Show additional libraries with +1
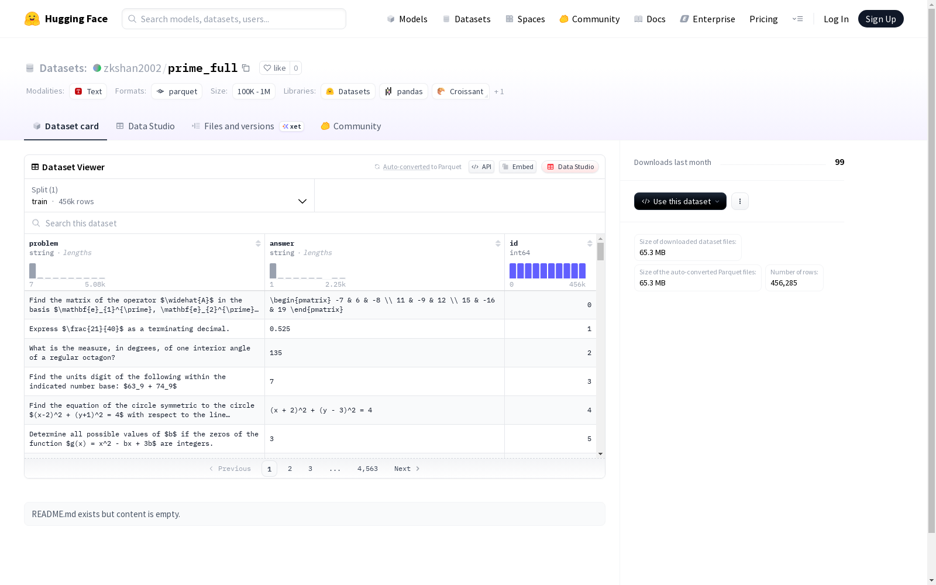Image resolution: width=936 pixels, height=585 pixels. pos(499,91)
